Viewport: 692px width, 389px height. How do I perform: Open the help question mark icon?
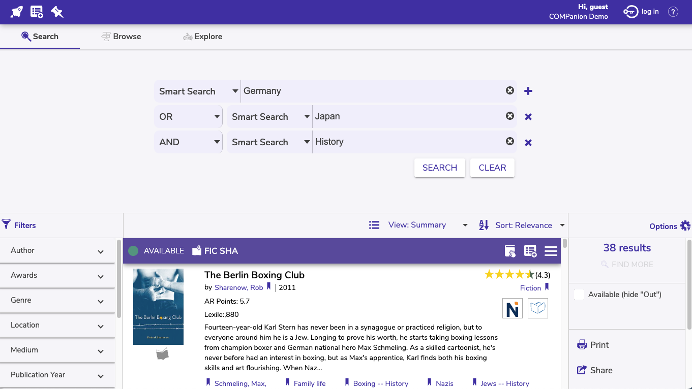(673, 11)
